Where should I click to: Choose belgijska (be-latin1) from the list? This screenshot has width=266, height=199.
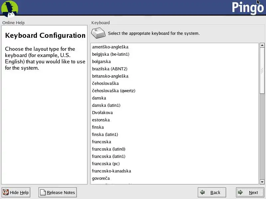111,54
